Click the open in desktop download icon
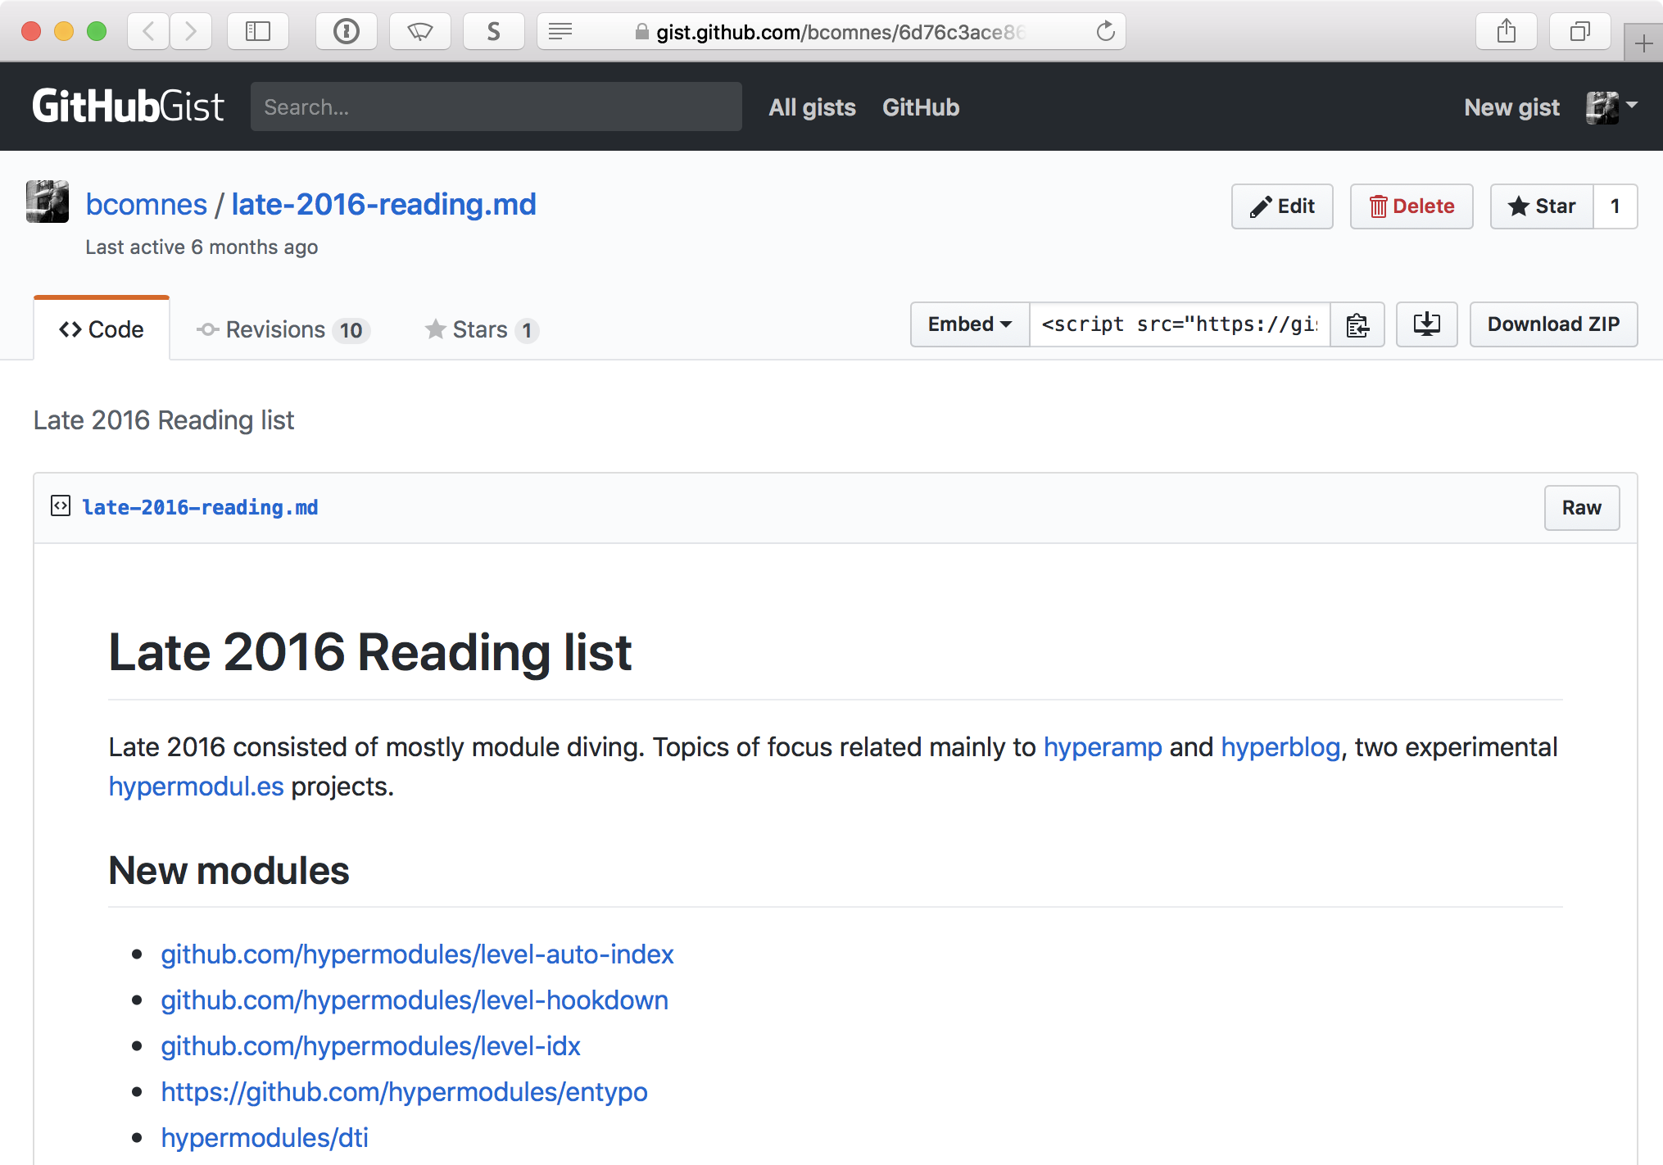The height and width of the screenshot is (1165, 1663). point(1426,324)
